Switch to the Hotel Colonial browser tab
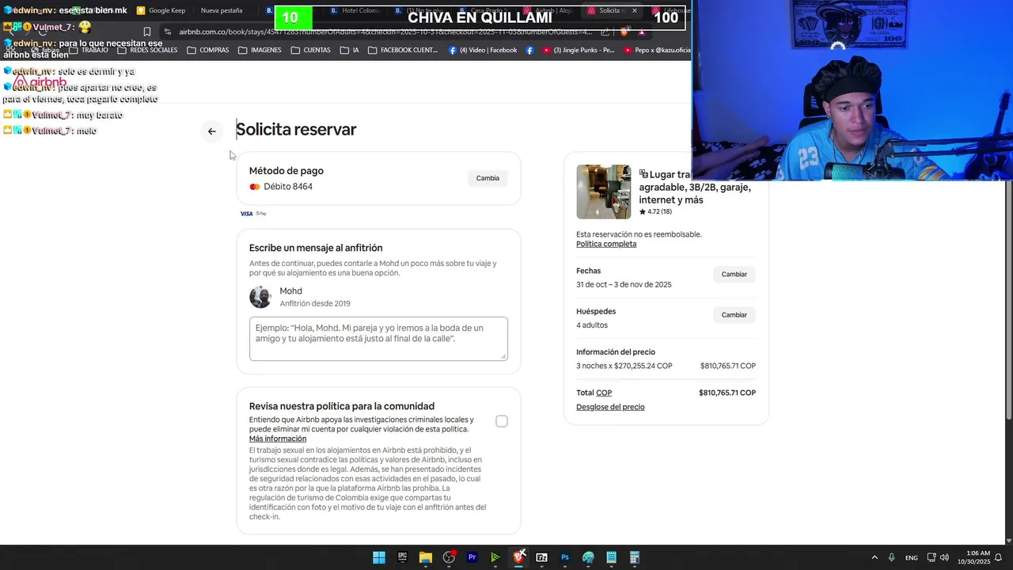The image size is (1013, 570). [x=355, y=10]
